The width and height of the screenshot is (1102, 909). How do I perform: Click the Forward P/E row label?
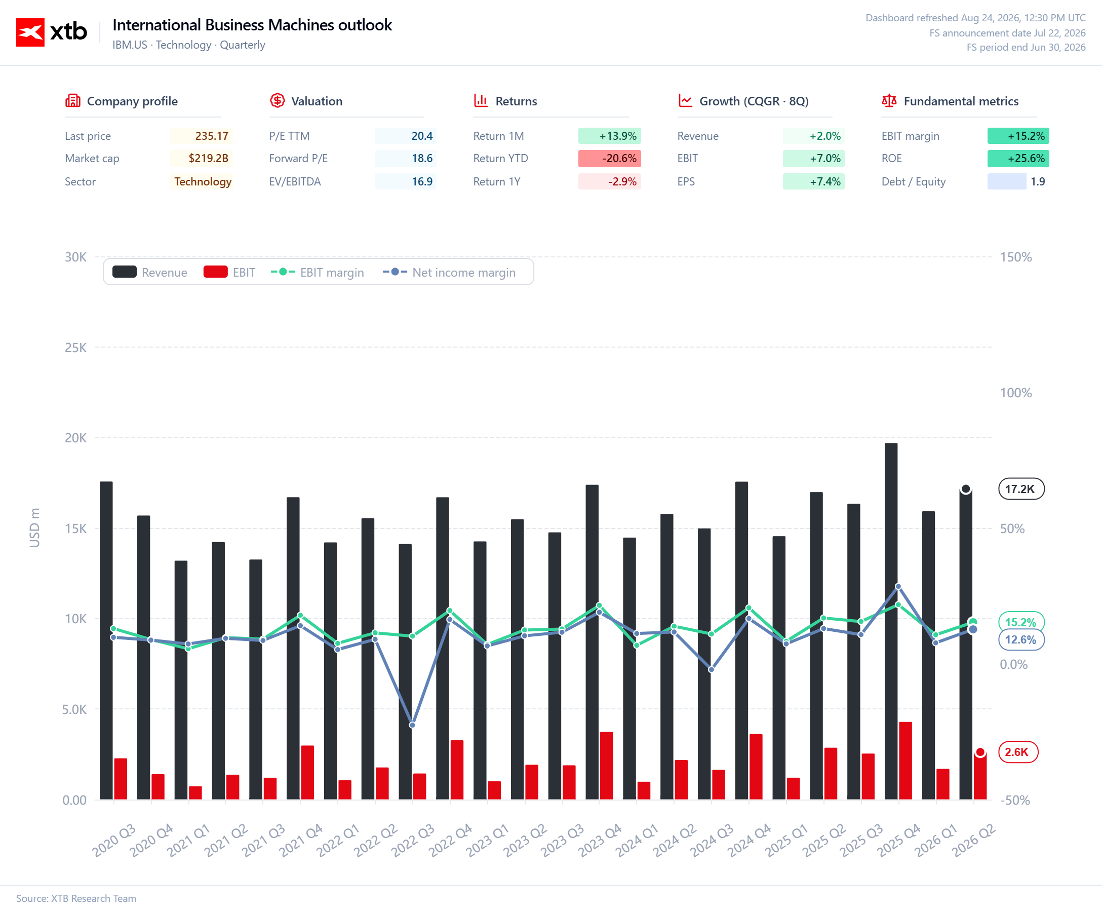click(x=298, y=159)
